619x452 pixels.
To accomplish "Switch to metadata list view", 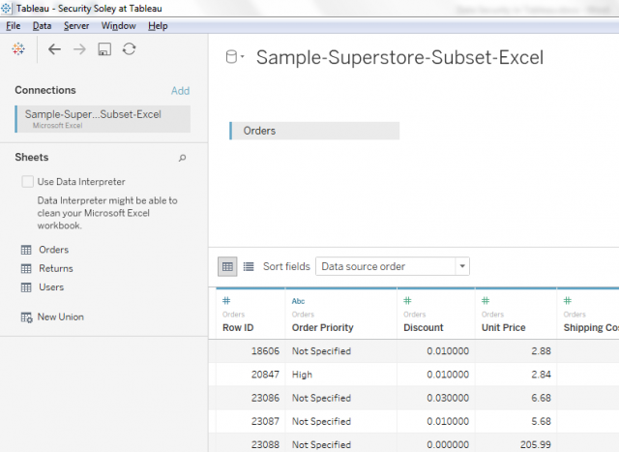I will click(x=249, y=266).
